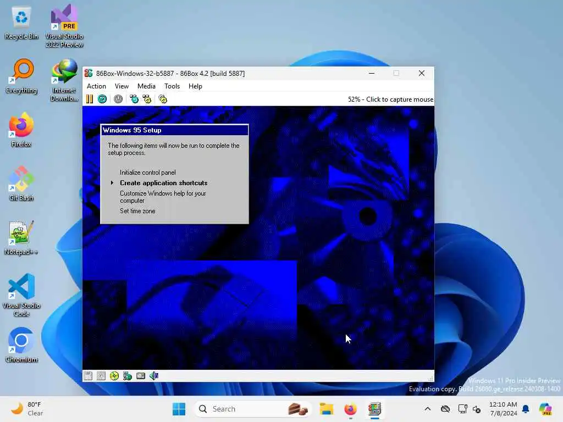Open 86Box settings toolbar icon
The height and width of the screenshot is (422, 563).
point(163,99)
